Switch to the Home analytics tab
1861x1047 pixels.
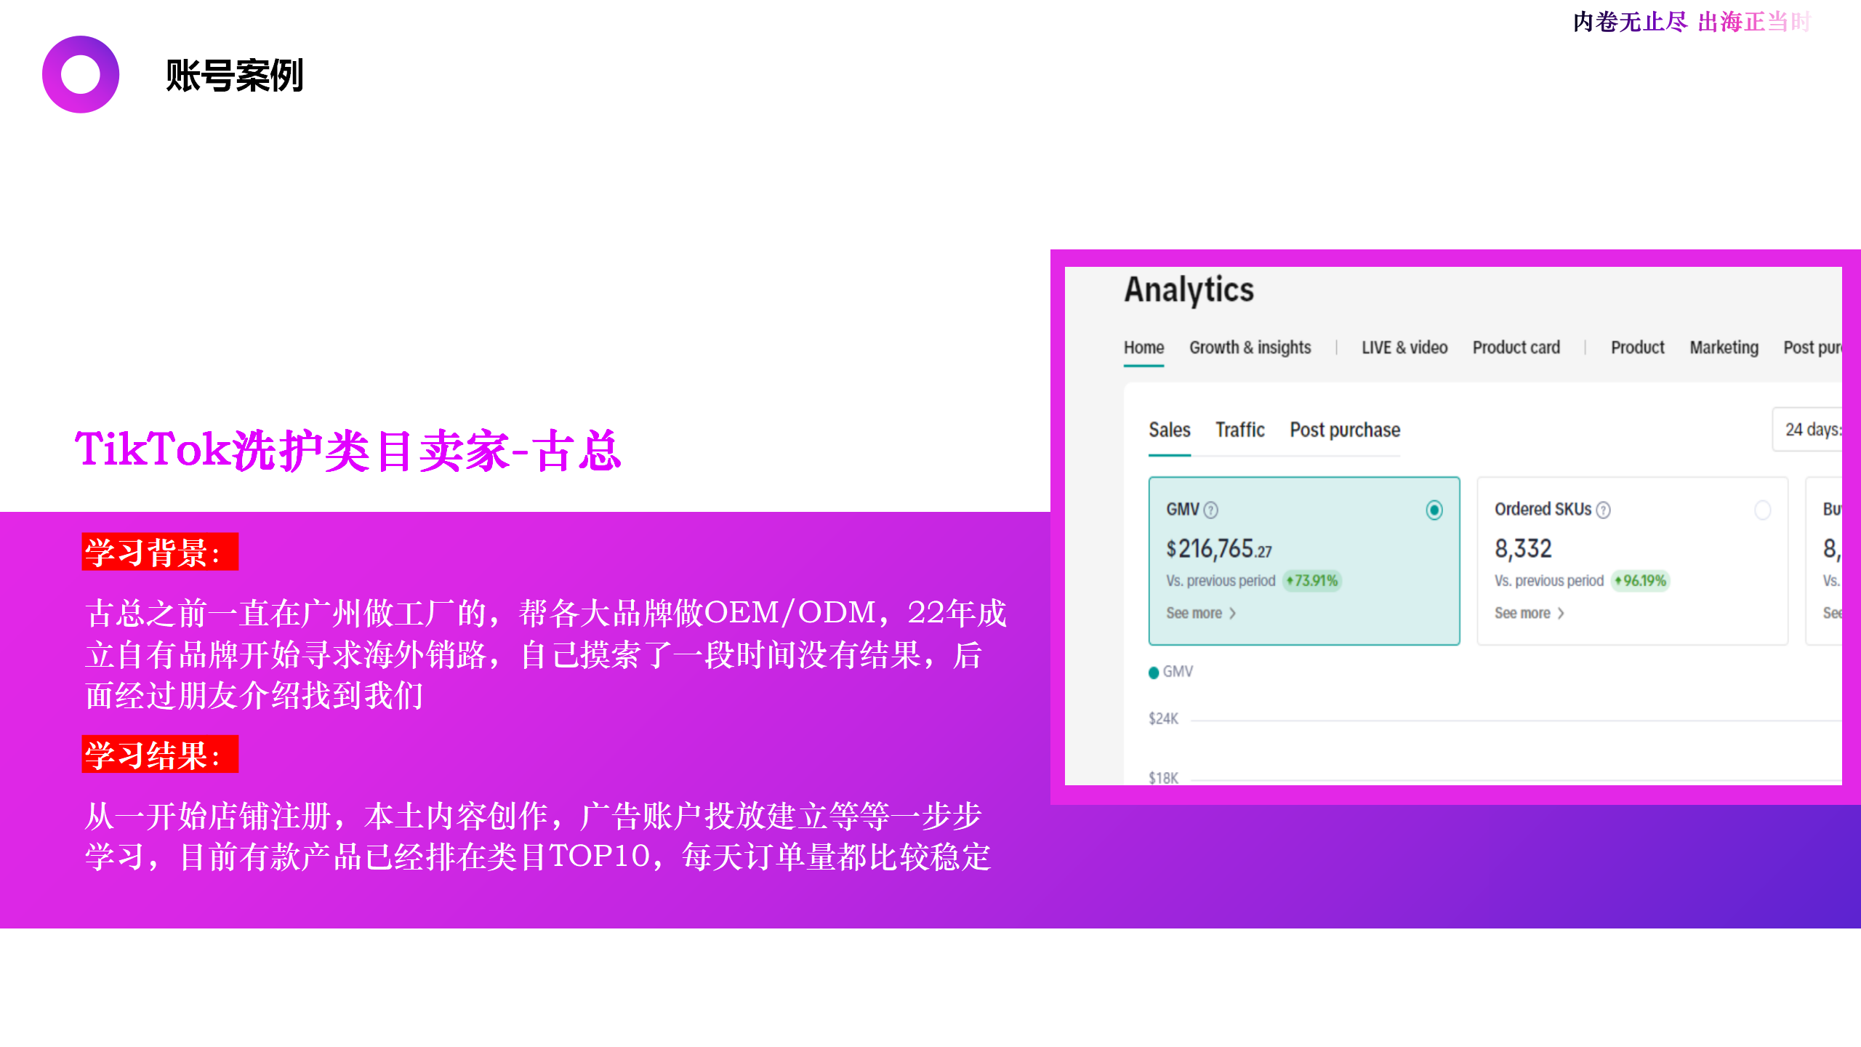1143,348
